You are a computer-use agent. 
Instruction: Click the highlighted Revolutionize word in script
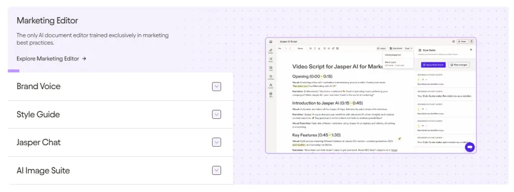pyautogui.click(x=300, y=86)
